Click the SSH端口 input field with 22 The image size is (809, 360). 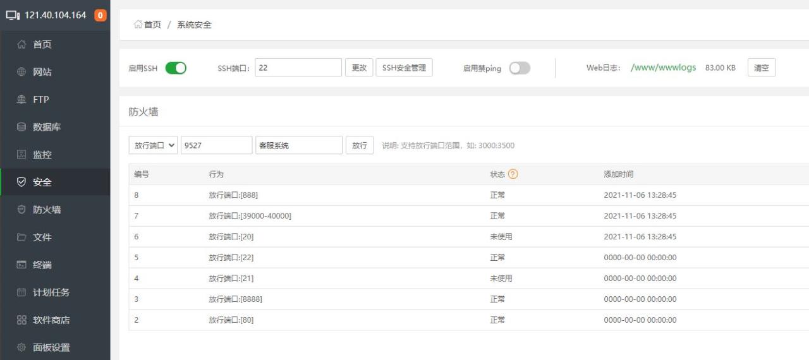[298, 68]
